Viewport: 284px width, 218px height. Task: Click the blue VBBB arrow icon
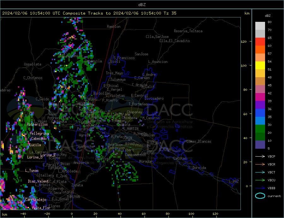pyautogui.click(x=260, y=188)
